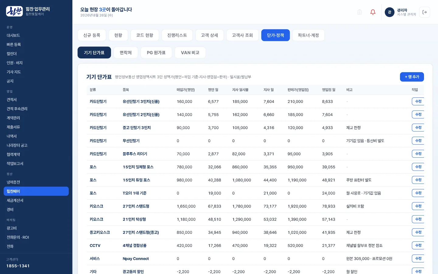Viewport: 438px width, 274px height.
Task: Click the 중고키오스크 category cell
Action: click(100, 233)
